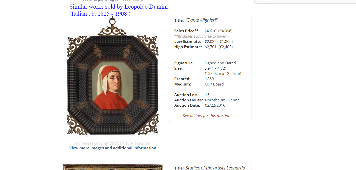
Task: Click the "Includes auction fee to buyer" note
Action: pyautogui.click(x=201, y=36)
